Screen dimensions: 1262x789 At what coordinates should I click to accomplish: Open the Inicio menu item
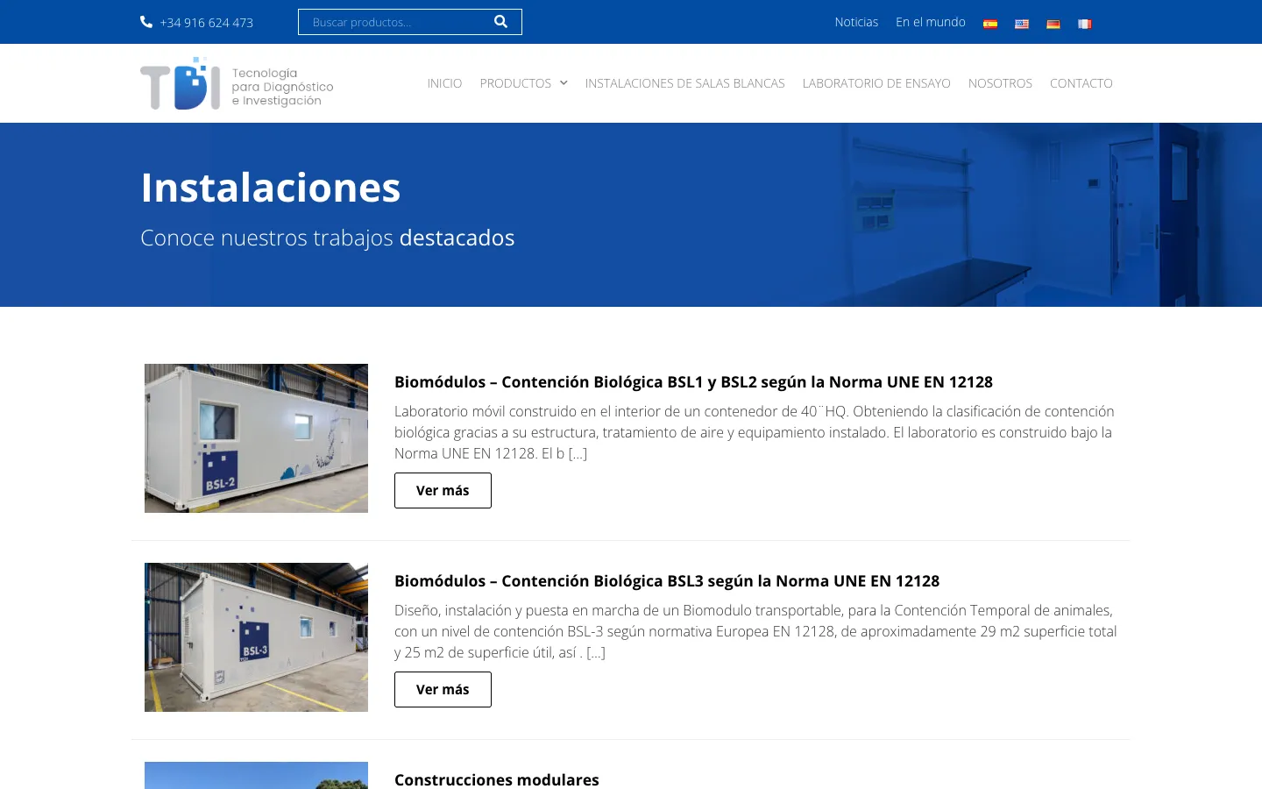[444, 83]
